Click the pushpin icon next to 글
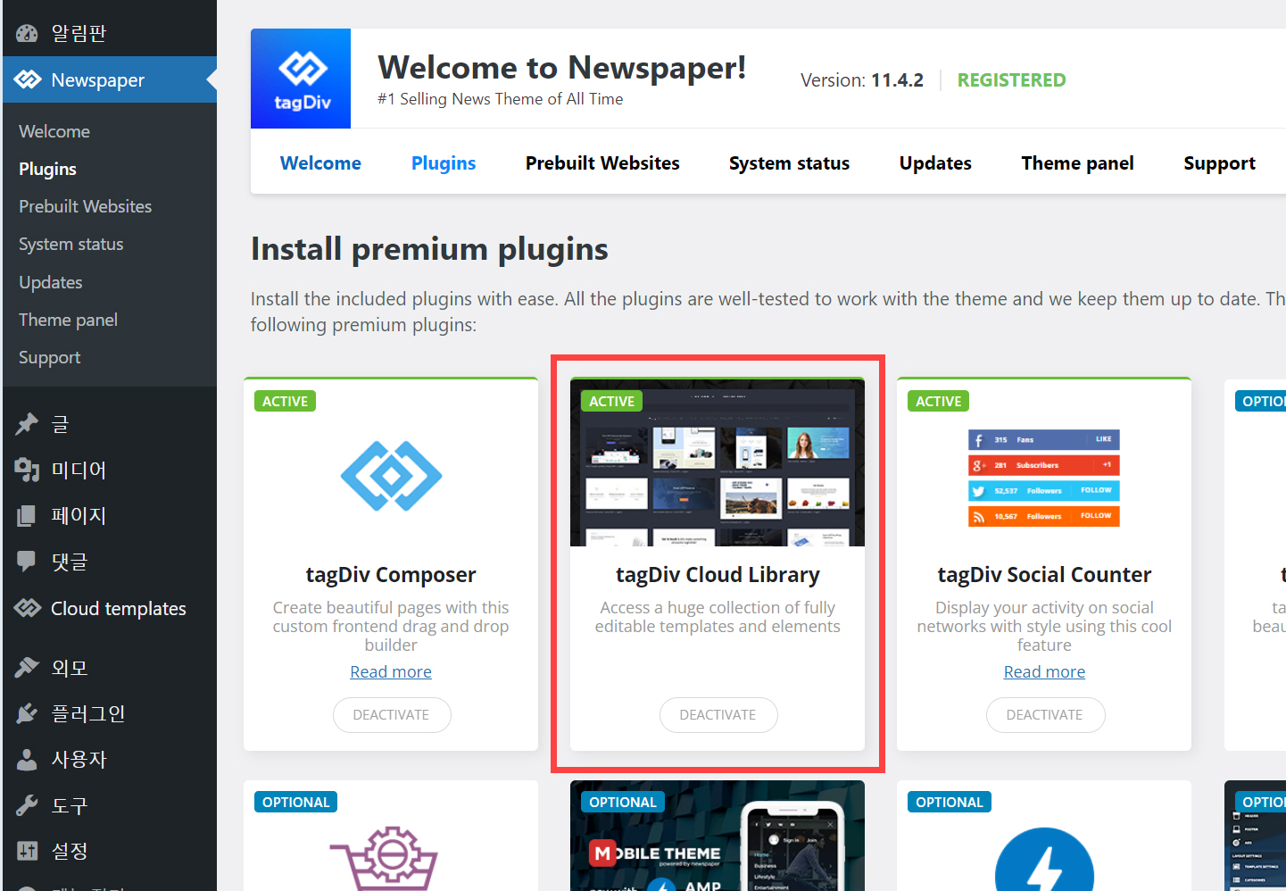The width and height of the screenshot is (1286, 891). 27,423
